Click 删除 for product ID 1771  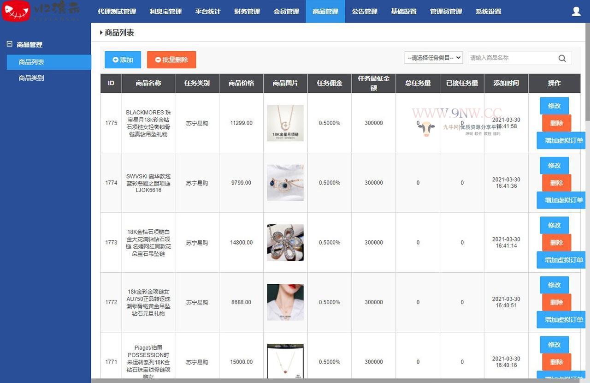(x=556, y=362)
